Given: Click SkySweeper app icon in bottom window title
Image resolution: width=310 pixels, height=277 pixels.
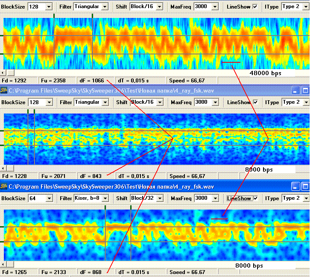Looking at the screenshot, I should [x=4, y=187].
